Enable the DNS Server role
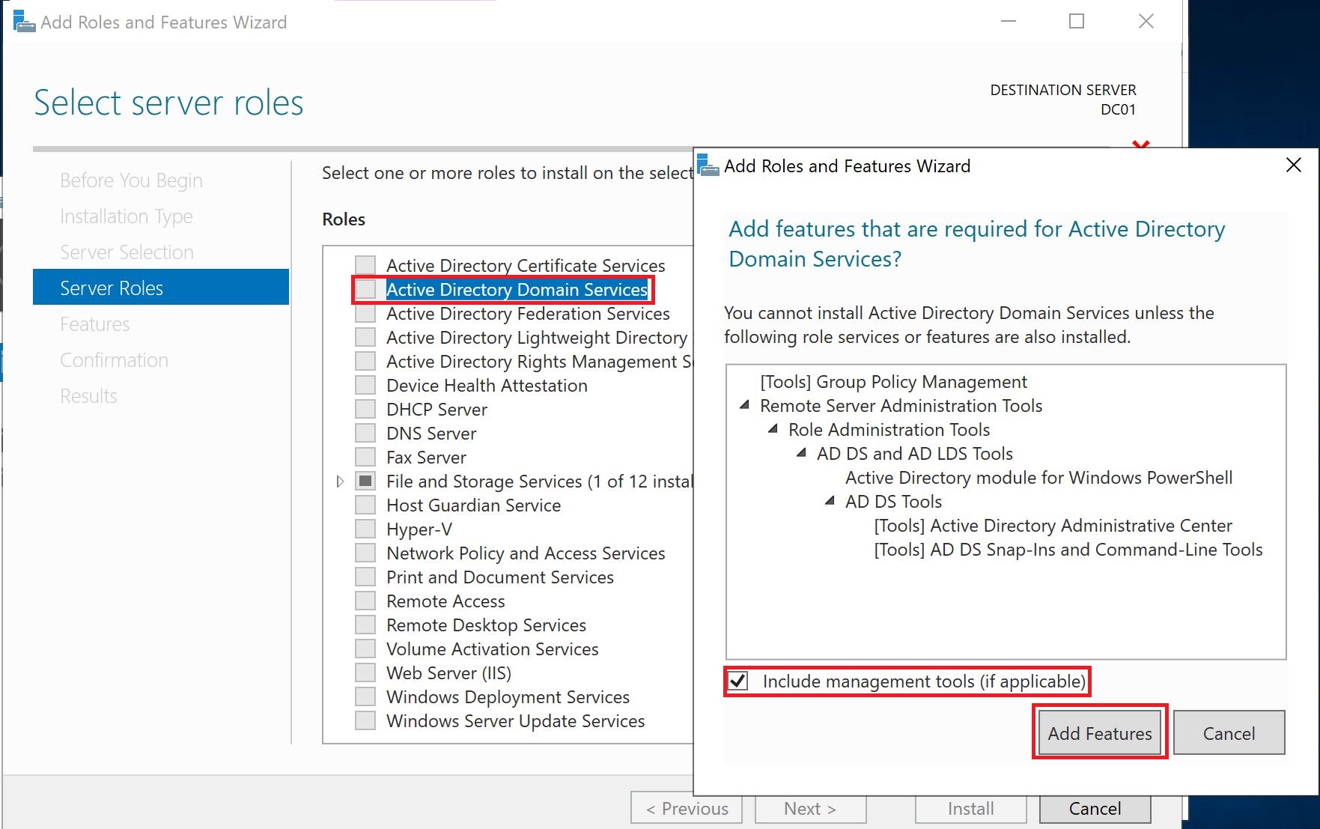This screenshot has width=1320, height=829. [365, 433]
